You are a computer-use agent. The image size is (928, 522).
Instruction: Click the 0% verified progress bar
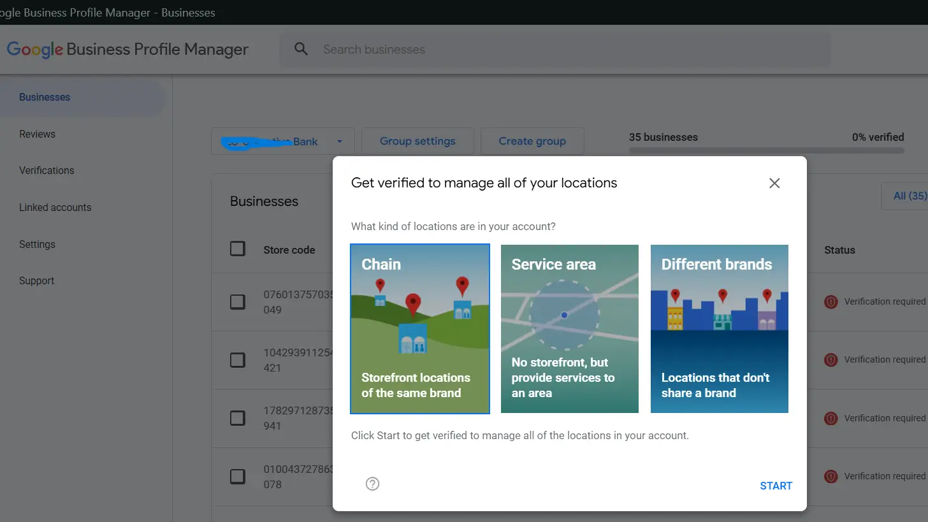coord(766,150)
